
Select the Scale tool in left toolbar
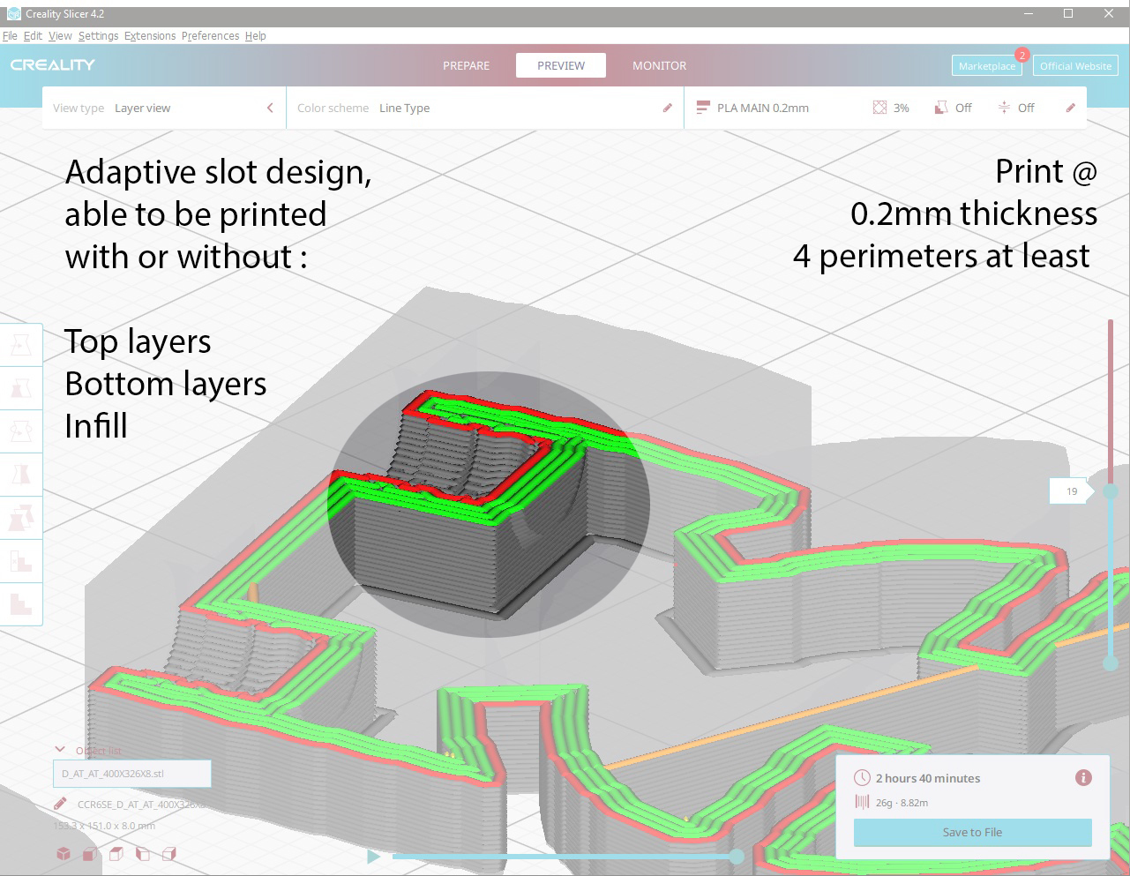[20, 388]
